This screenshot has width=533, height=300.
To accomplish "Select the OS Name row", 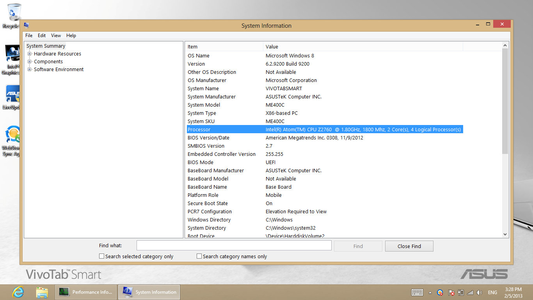I will pyautogui.click(x=325, y=55).
